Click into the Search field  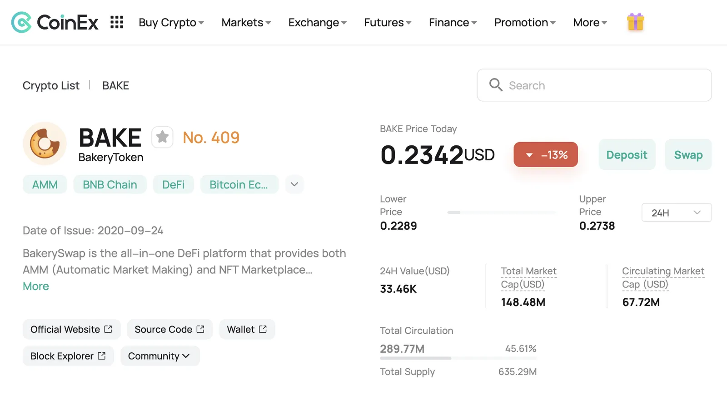tap(594, 85)
